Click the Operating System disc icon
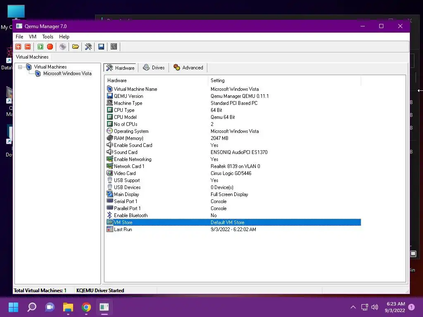Screen dimensions: 423x317 click(x=109, y=131)
